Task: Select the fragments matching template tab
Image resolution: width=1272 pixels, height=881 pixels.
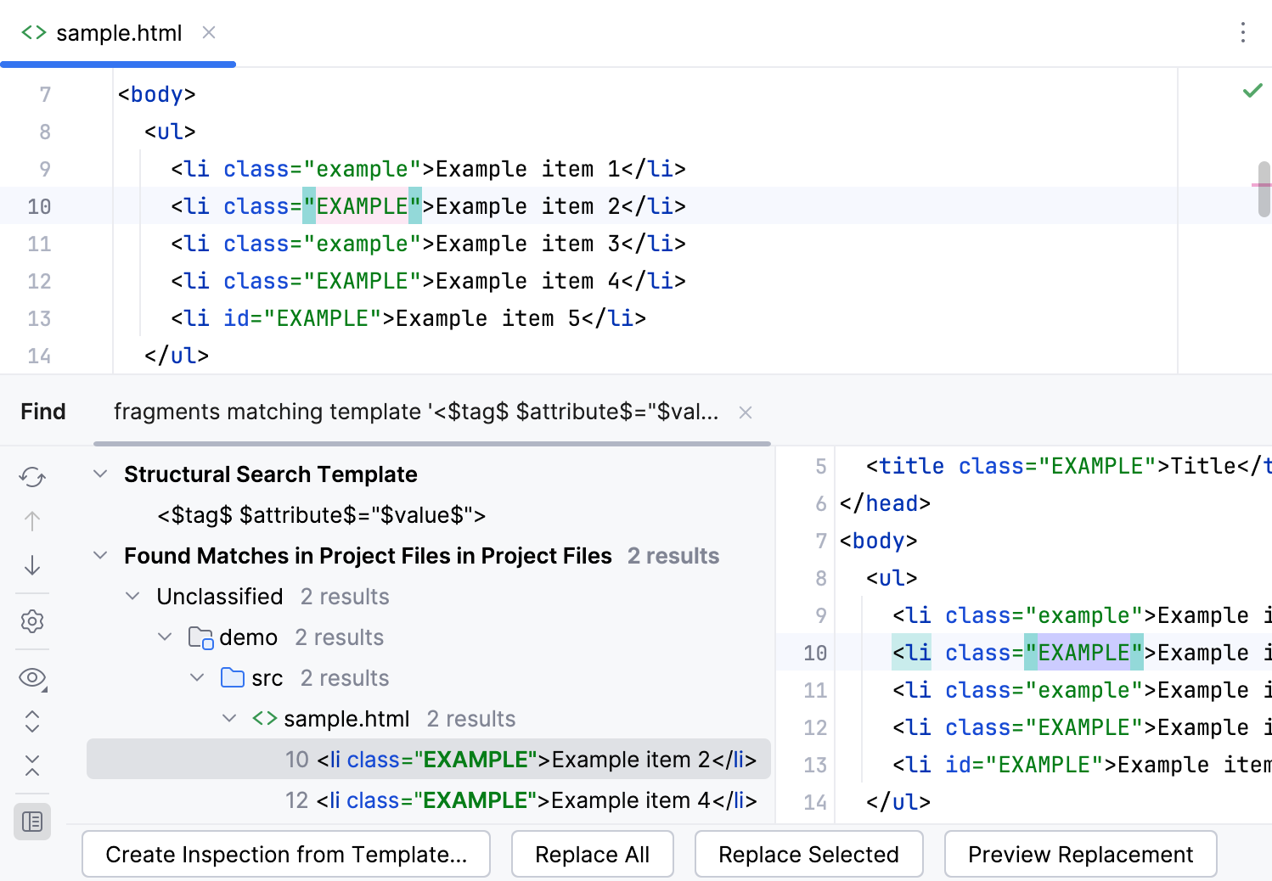Action: [416, 412]
